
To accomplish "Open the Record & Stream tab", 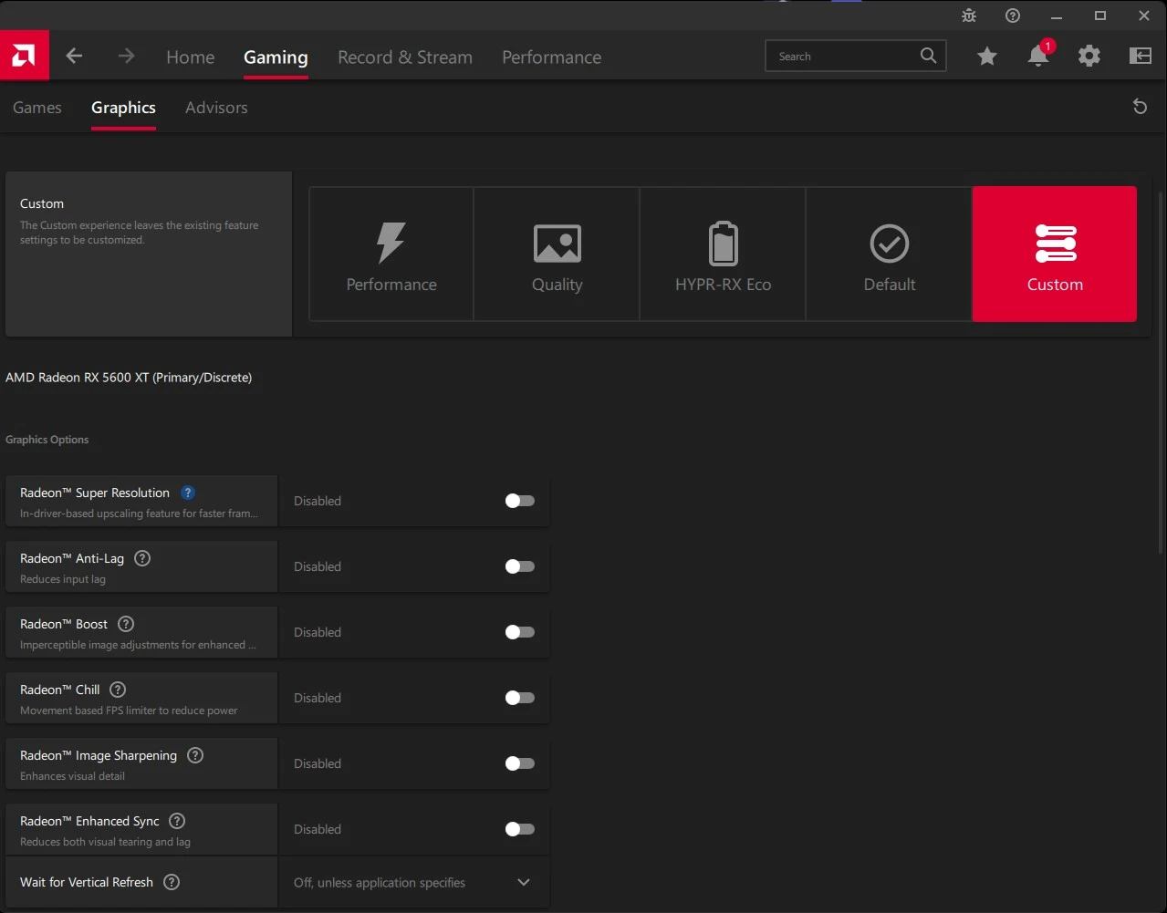I will (405, 57).
